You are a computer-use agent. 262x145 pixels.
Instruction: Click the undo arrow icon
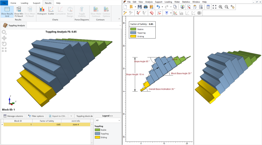(x=158, y=7)
